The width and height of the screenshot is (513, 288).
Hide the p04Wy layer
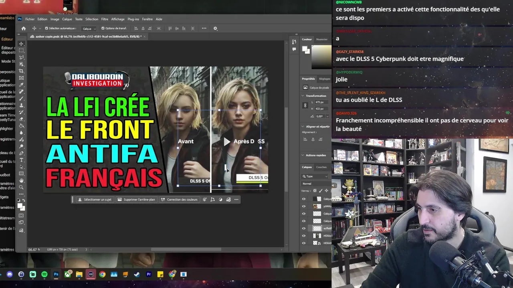tap(303, 206)
